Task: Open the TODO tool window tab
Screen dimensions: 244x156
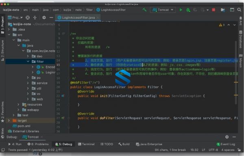Action: 107,144
